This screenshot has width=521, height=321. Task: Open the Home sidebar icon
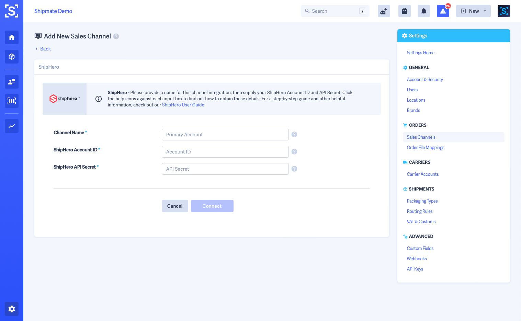coord(12,37)
